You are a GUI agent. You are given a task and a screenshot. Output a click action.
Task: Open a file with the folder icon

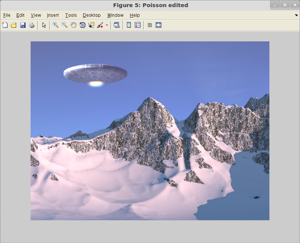14,25
